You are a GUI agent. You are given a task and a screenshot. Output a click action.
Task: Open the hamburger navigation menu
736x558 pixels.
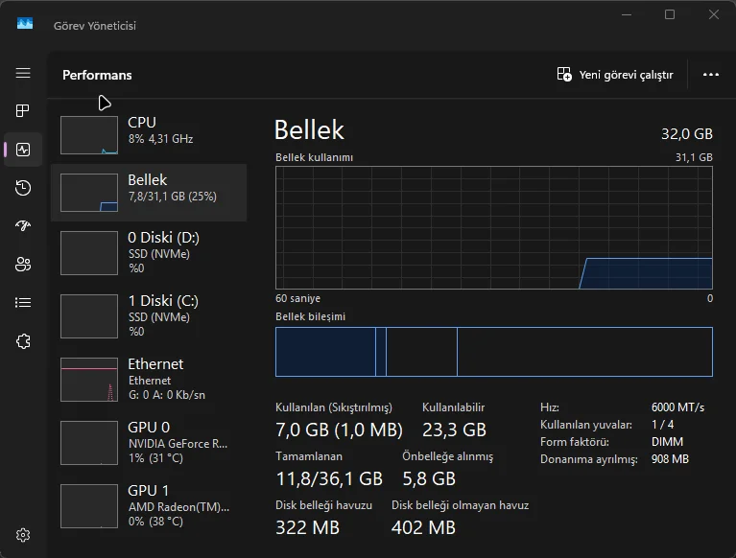(x=23, y=73)
